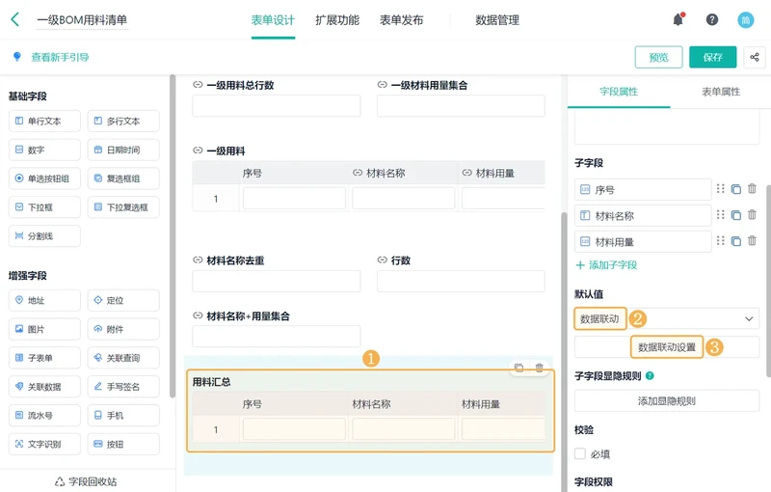Expand the 默认值 数据联动 dropdown
Screen dimensions: 771x492
pos(749,318)
